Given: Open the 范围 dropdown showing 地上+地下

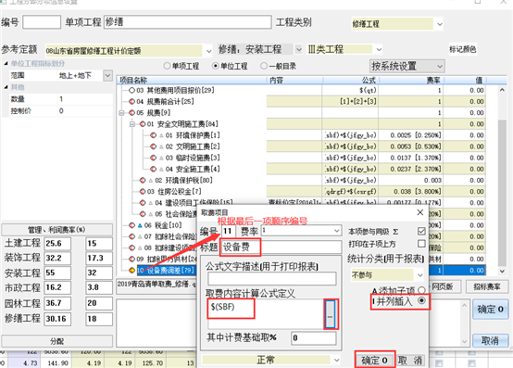Looking at the screenshot, I should coord(107,76).
